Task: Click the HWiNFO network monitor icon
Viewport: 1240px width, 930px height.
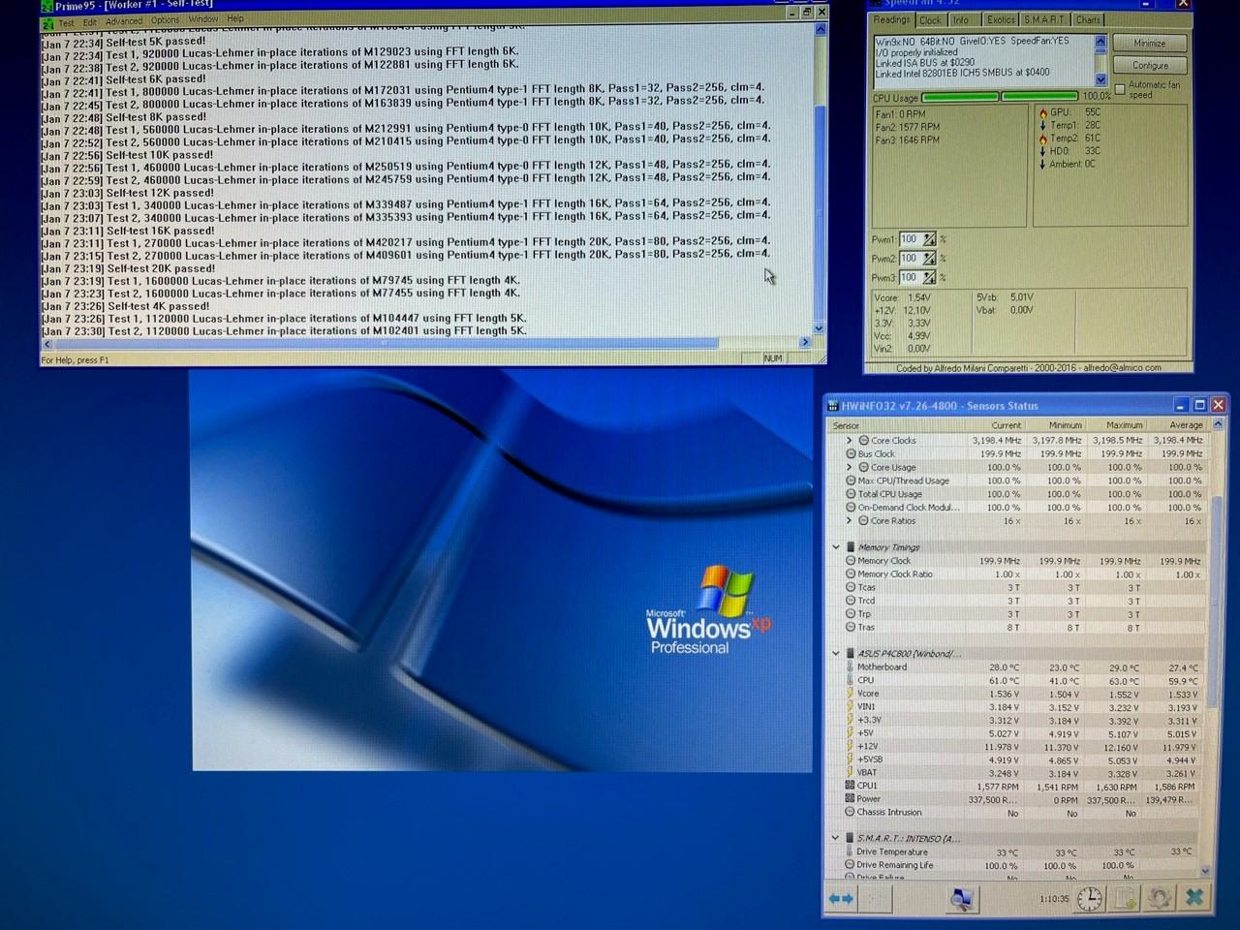Action: click(961, 899)
